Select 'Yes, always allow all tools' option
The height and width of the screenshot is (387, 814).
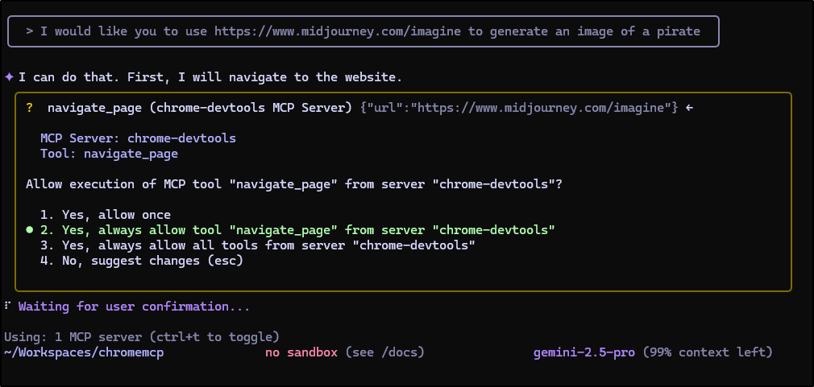(257, 245)
